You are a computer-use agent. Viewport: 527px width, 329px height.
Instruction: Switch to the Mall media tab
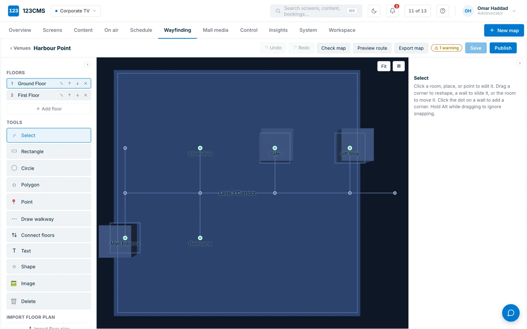(x=215, y=30)
